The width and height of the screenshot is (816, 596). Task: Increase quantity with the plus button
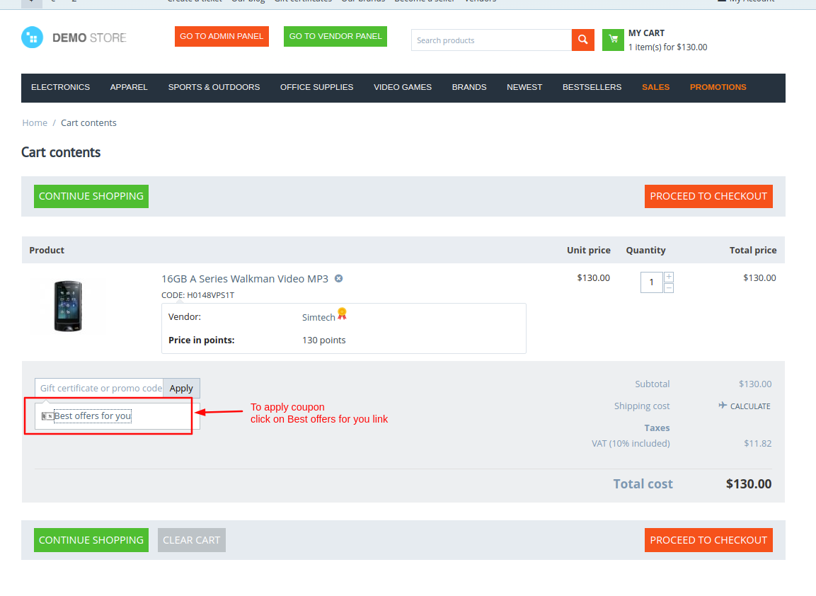point(669,277)
